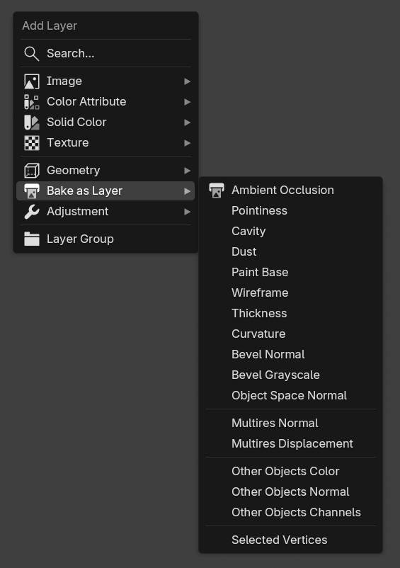Select the Selected Vertices option
Viewport: 400px width, 568px height.
point(291,540)
